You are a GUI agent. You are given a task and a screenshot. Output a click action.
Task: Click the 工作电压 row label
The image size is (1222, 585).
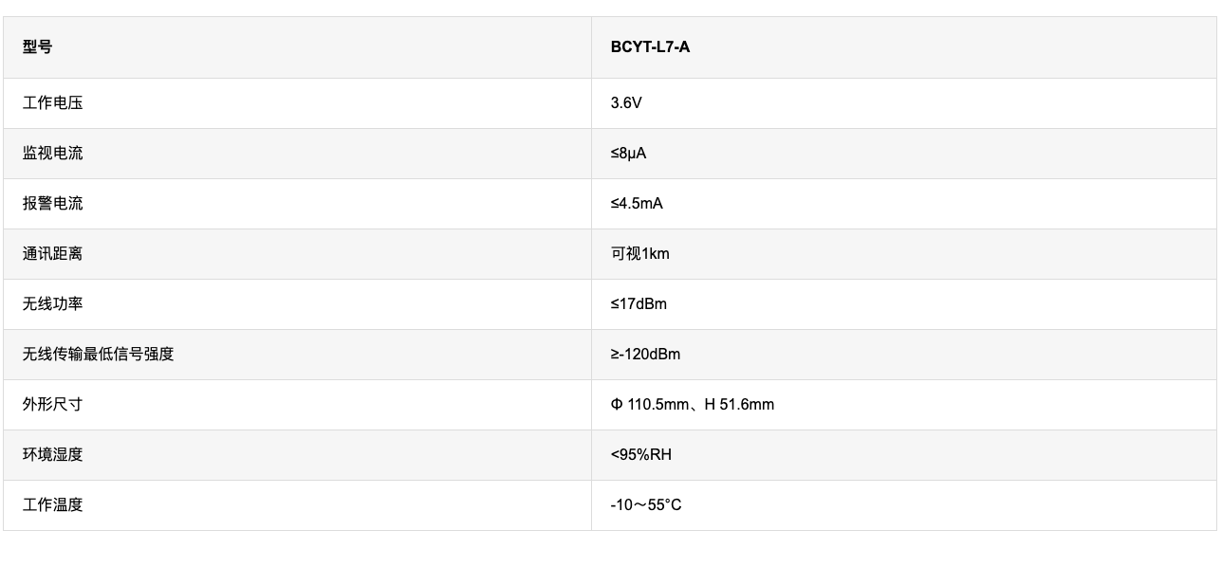(x=53, y=102)
